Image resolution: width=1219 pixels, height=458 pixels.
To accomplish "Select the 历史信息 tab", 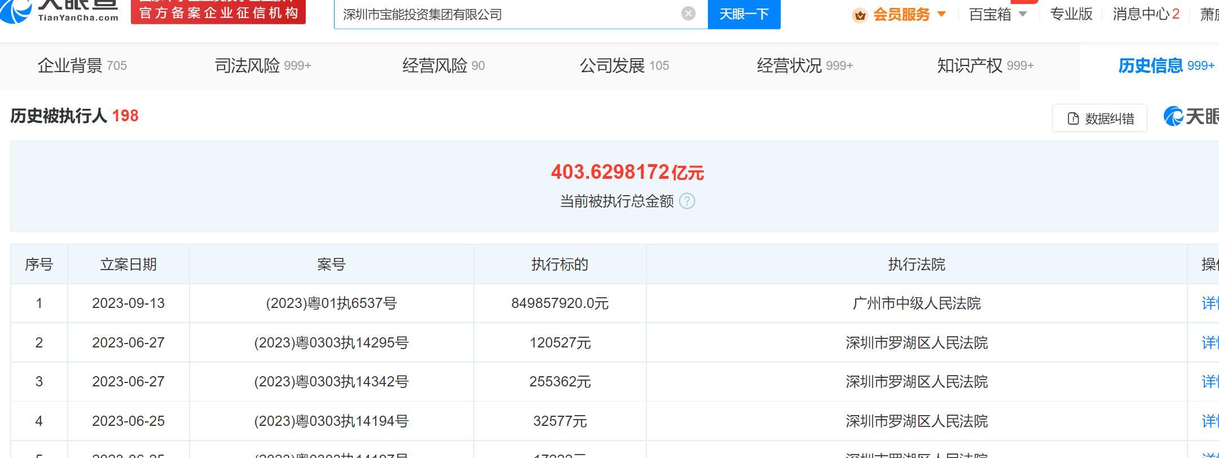I will point(1166,66).
